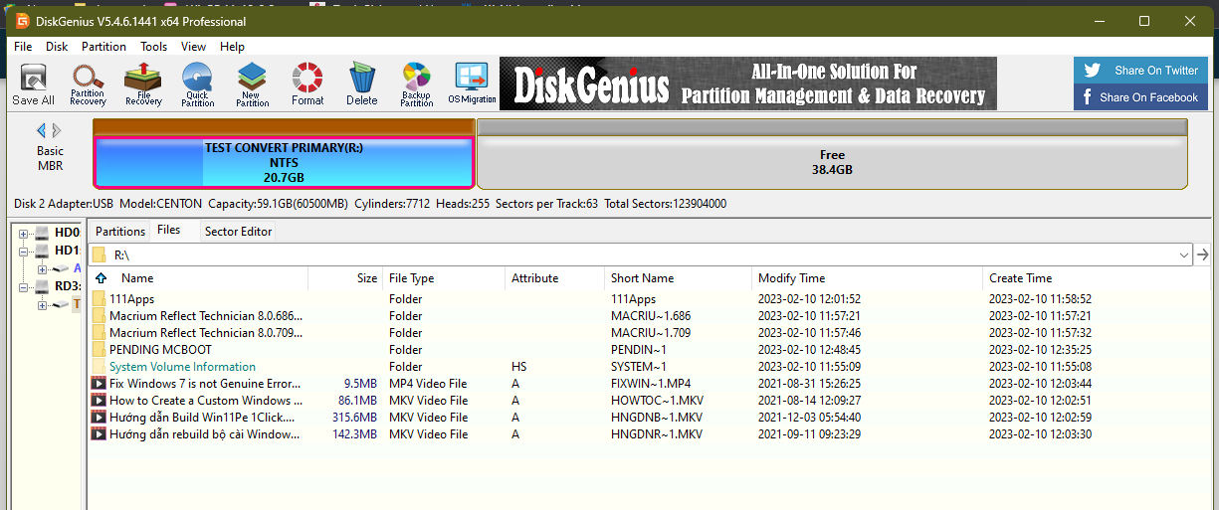Select the Free 38.4GB unallocated space
This screenshot has width=1219, height=510.
(x=832, y=162)
